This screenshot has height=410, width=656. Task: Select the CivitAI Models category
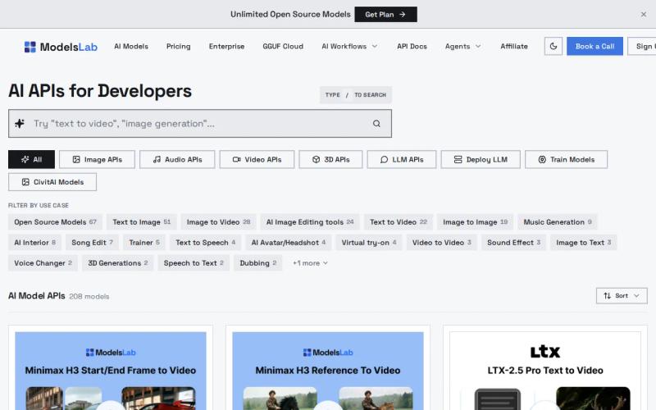(52, 182)
